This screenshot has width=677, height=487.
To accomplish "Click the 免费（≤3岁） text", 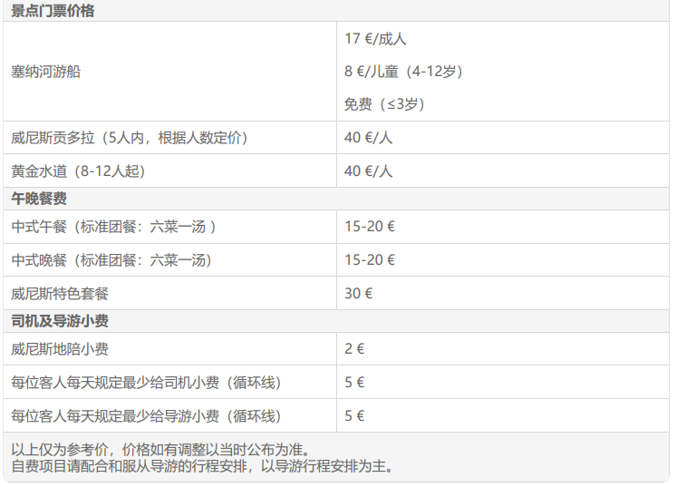I will pos(385,104).
